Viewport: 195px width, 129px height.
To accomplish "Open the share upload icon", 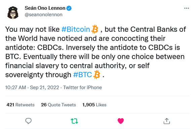I will (x=167, y=121).
